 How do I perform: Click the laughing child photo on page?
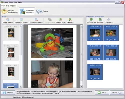(52, 74)
